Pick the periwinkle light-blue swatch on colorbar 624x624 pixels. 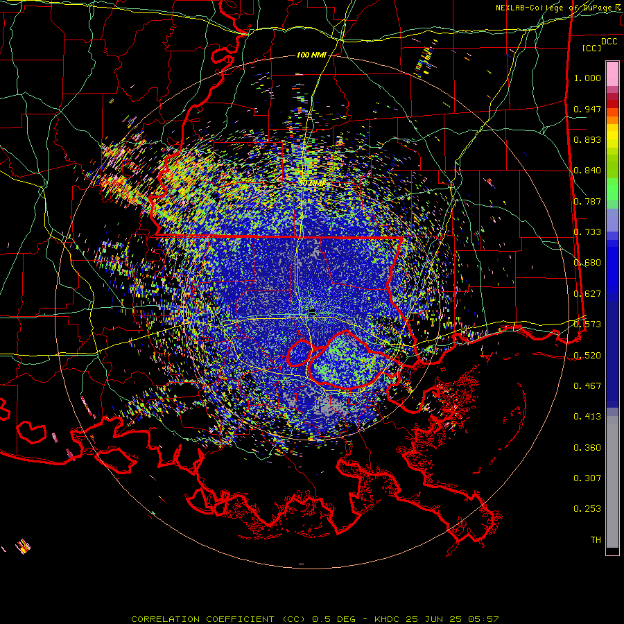[x=612, y=220]
